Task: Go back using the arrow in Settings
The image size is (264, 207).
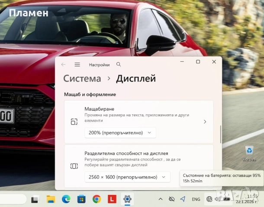Action: (x=63, y=65)
